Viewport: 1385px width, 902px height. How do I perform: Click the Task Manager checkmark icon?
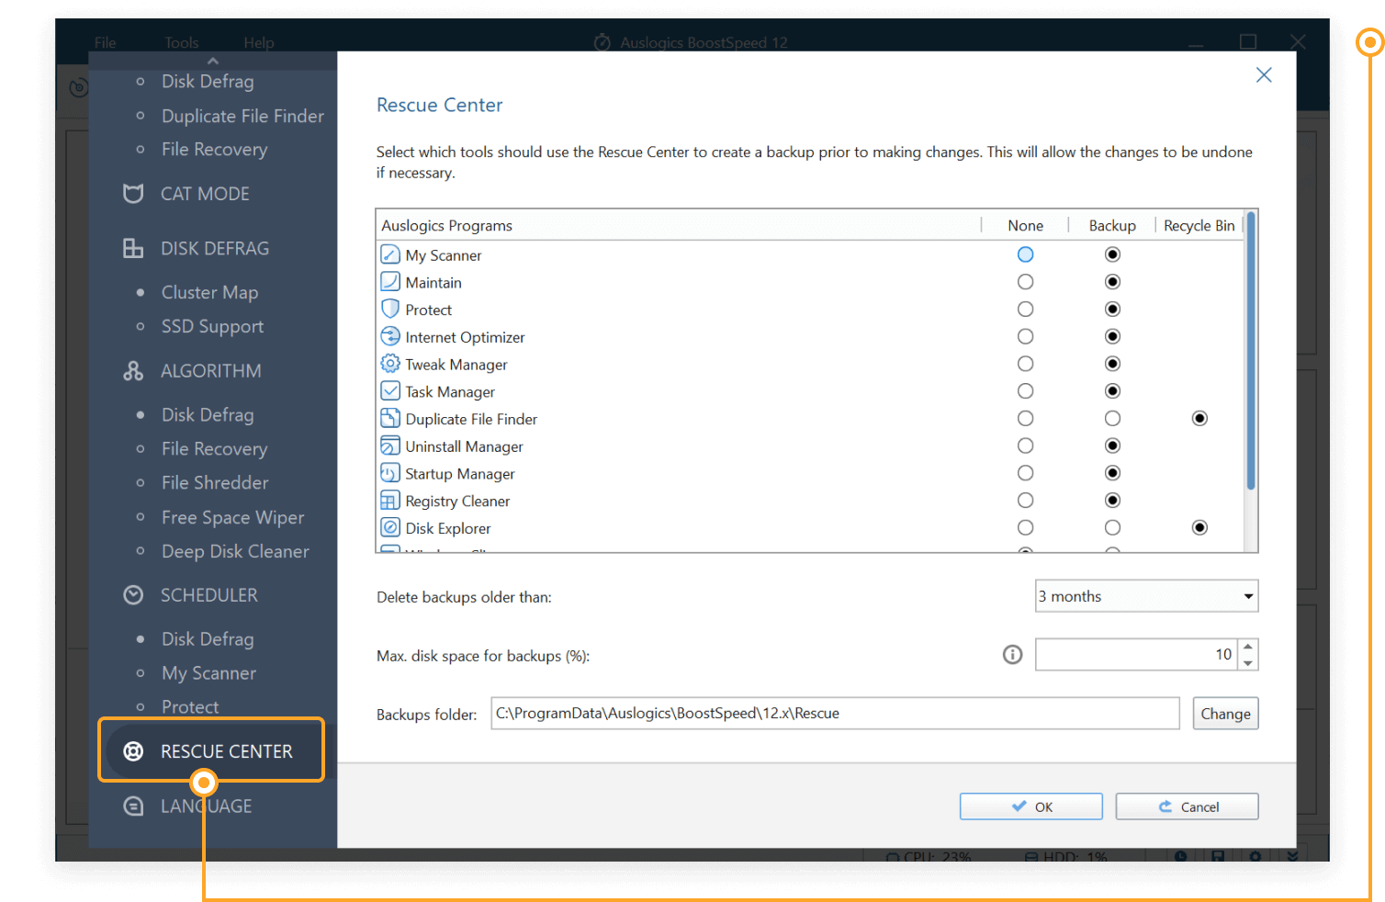click(390, 391)
